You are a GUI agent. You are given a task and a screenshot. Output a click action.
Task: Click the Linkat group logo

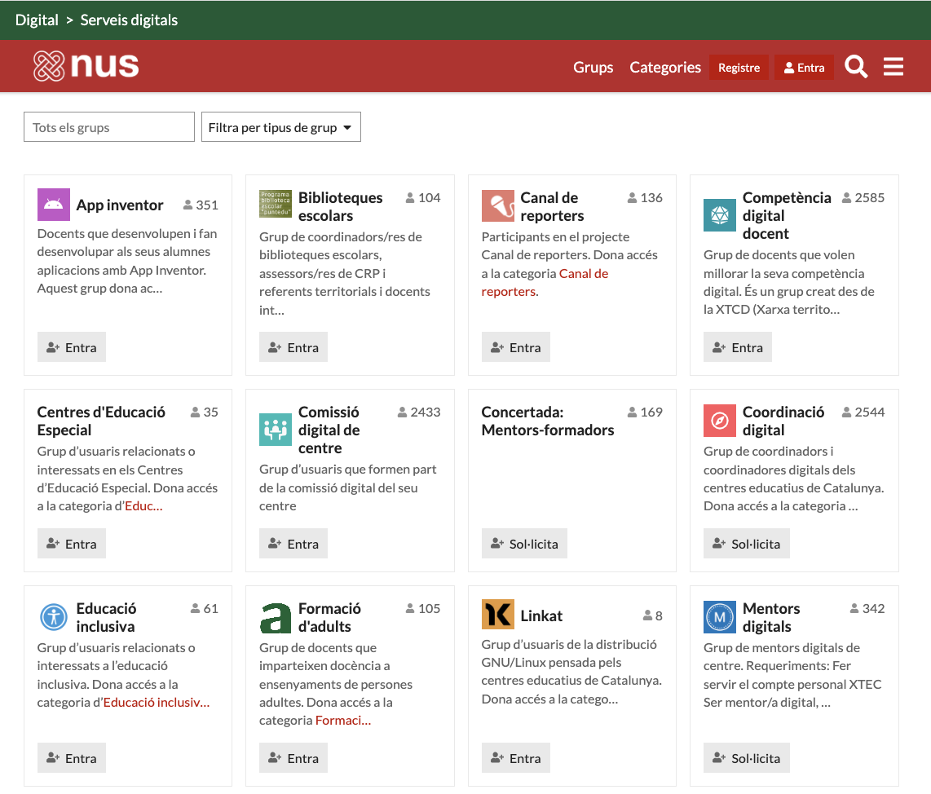coord(497,615)
